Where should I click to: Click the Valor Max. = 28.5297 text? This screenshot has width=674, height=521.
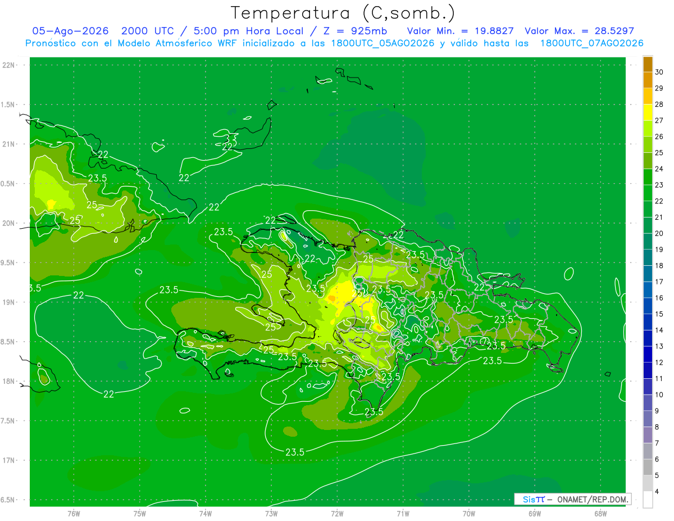coord(579,31)
